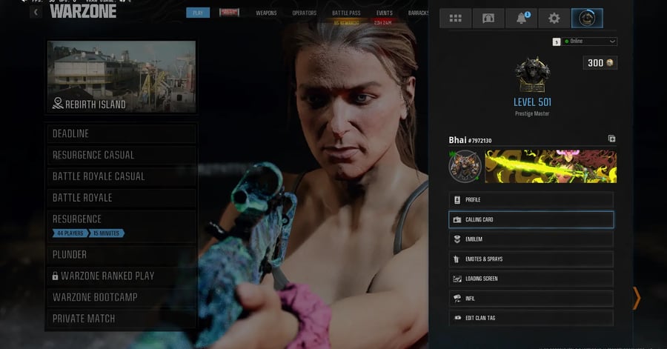Viewport: 667px width, 349px height.
Task: Open the Online status dropdown
Action: 590,41
